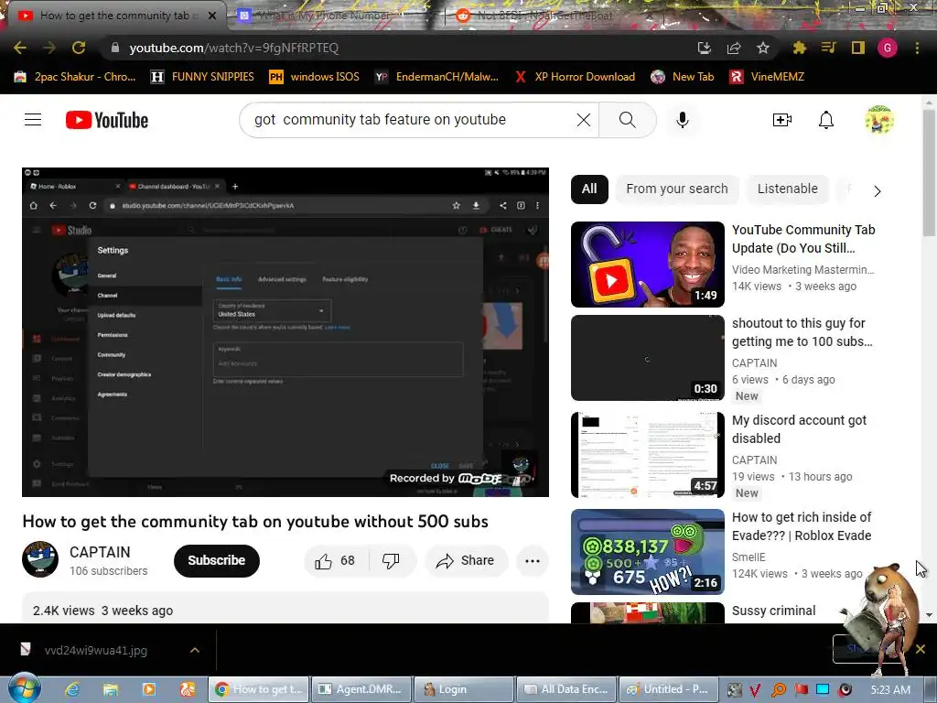Screen dimensions: 937x703
Task: Switch to All Data Enc... taskbar window
Action: (x=565, y=689)
